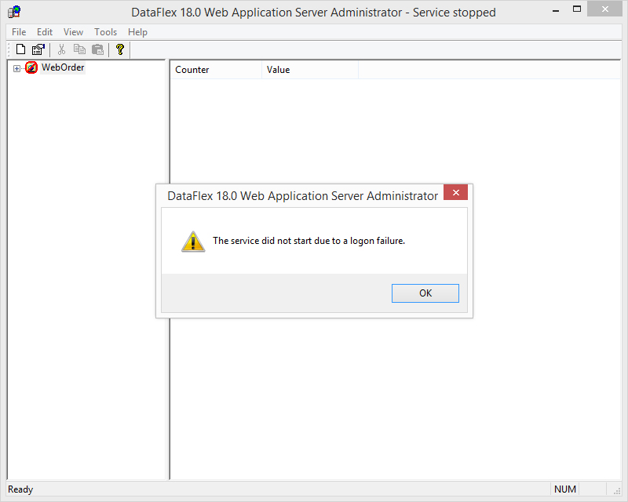Click the window resize grip in status bar
Viewport: 628px width, 502px height.
point(617,490)
